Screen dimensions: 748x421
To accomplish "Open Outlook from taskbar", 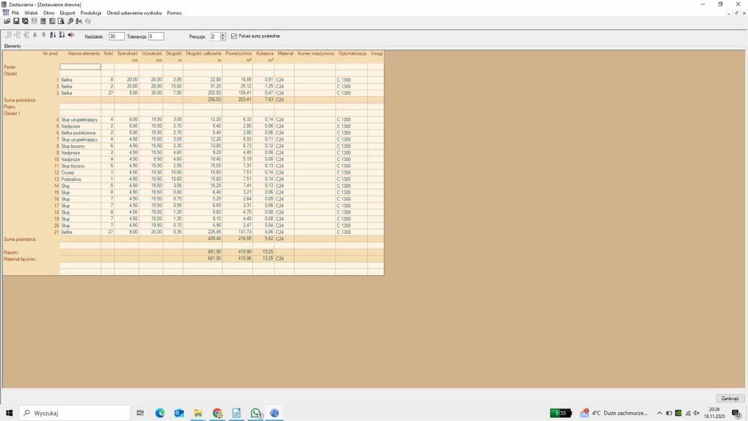I will tap(179, 413).
